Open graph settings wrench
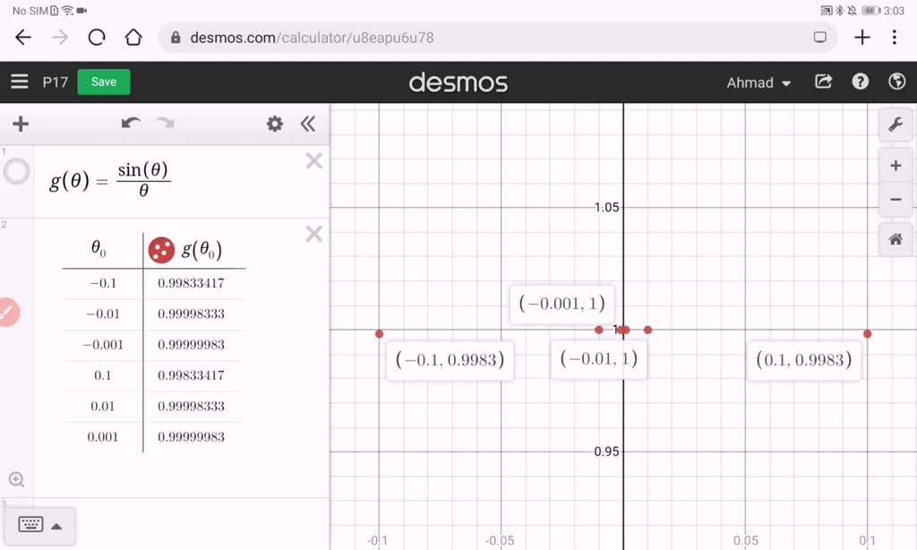The image size is (917, 550). [x=896, y=124]
